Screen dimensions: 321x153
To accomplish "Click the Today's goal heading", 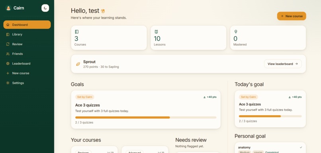I will click(x=249, y=84).
